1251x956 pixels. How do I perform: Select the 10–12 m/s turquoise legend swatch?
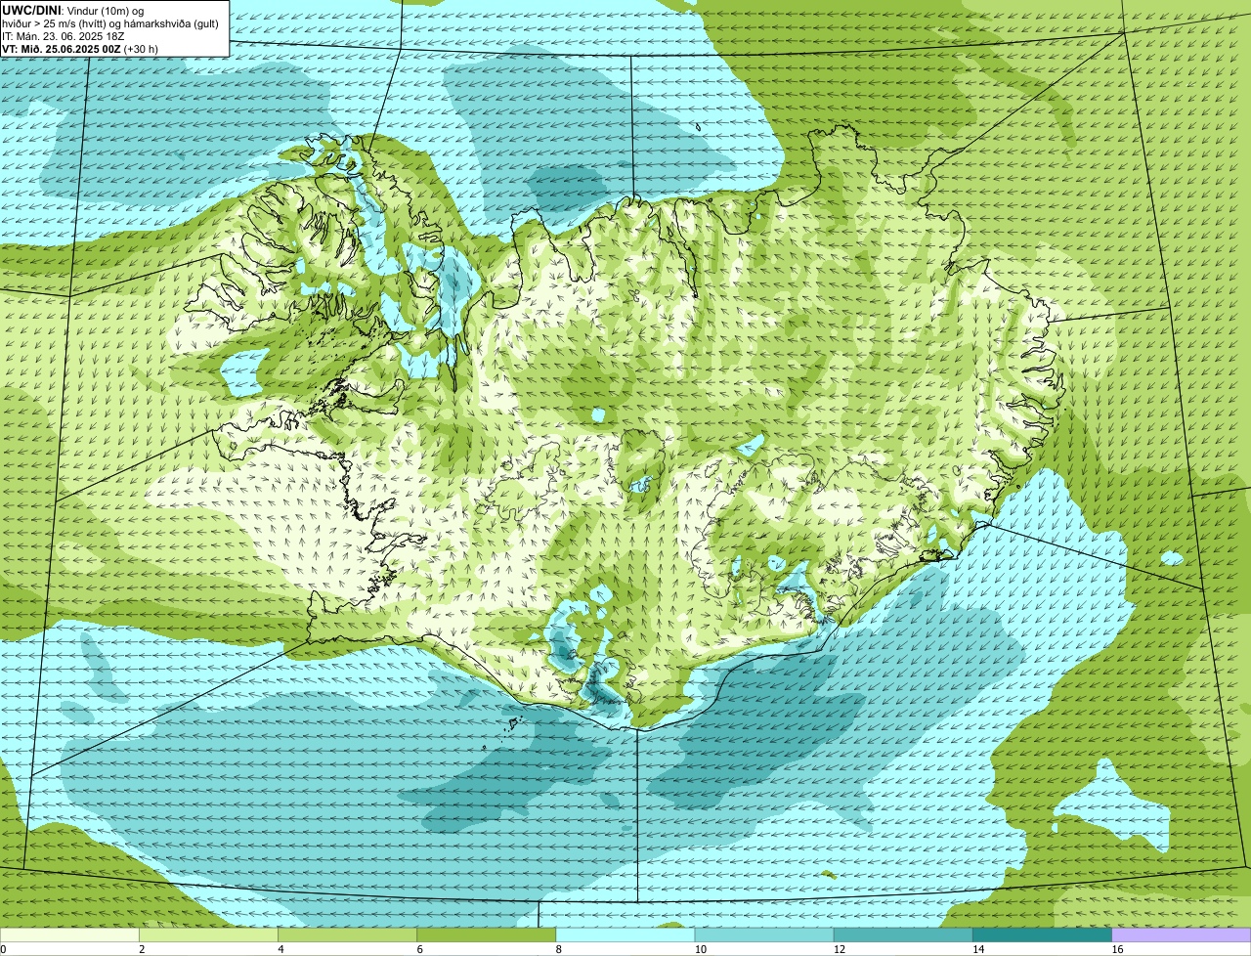[765, 935]
